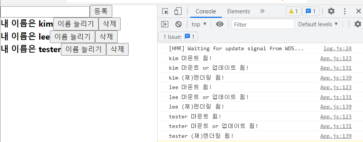Create live expression with eye icon

(x=220, y=24)
